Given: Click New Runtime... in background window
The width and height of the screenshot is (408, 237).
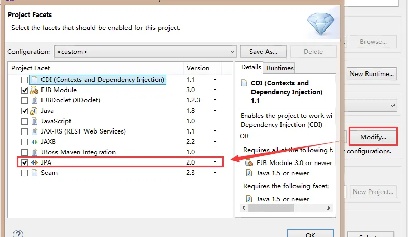Looking at the screenshot, I should 372,74.
